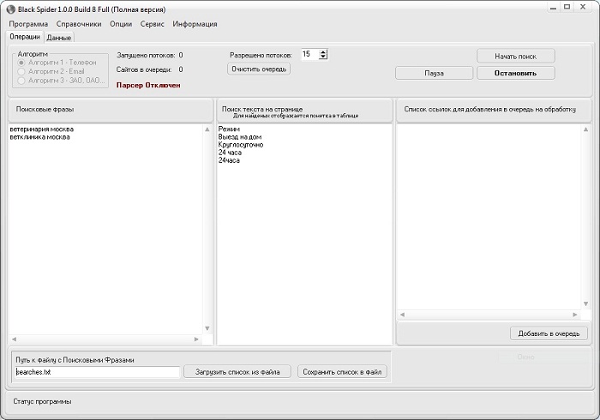Click the Пауза button
The width and height of the screenshot is (600, 420).
coord(435,73)
